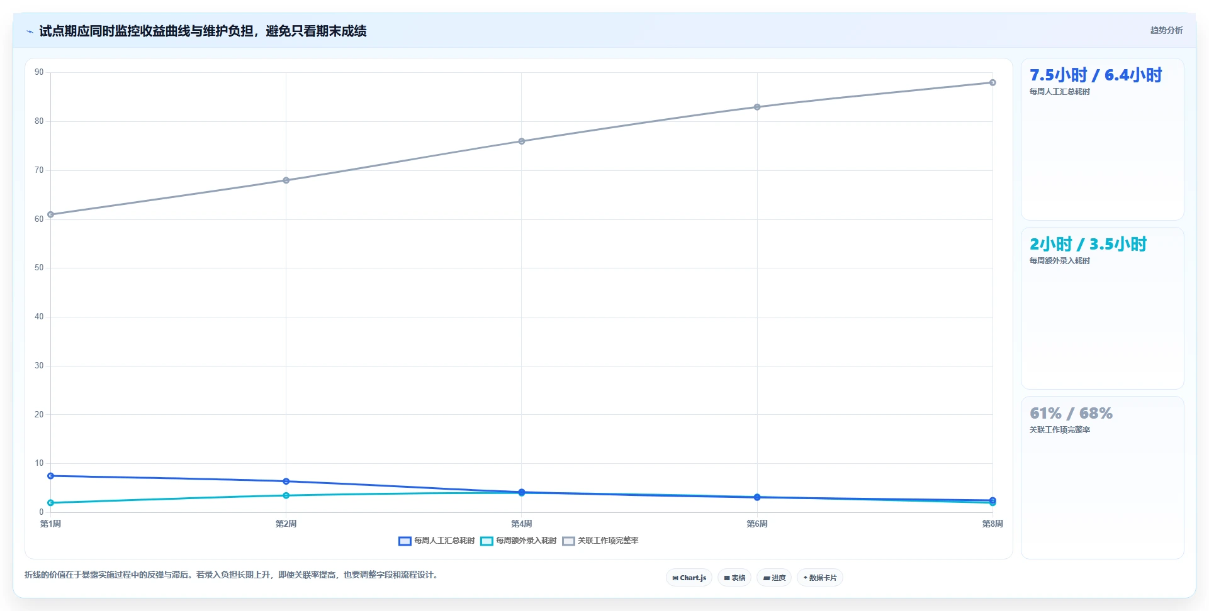Click the 第6周 x-axis label

pyautogui.click(x=757, y=524)
